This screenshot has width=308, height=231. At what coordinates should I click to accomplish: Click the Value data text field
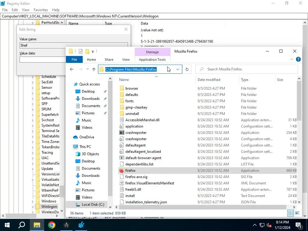(42, 60)
